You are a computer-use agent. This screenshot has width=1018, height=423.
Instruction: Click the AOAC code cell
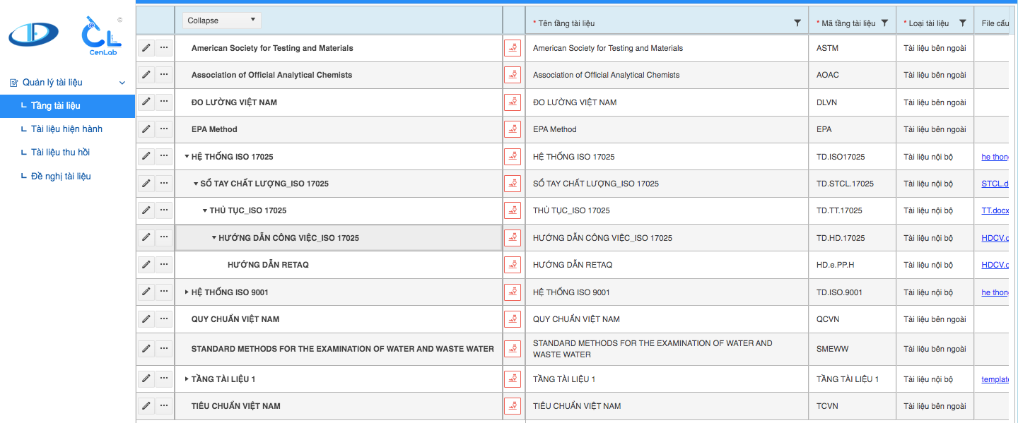pos(852,75)
